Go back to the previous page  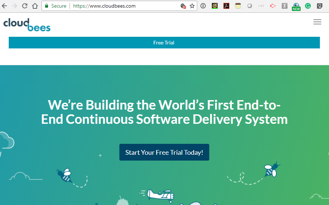click(4, 6)
